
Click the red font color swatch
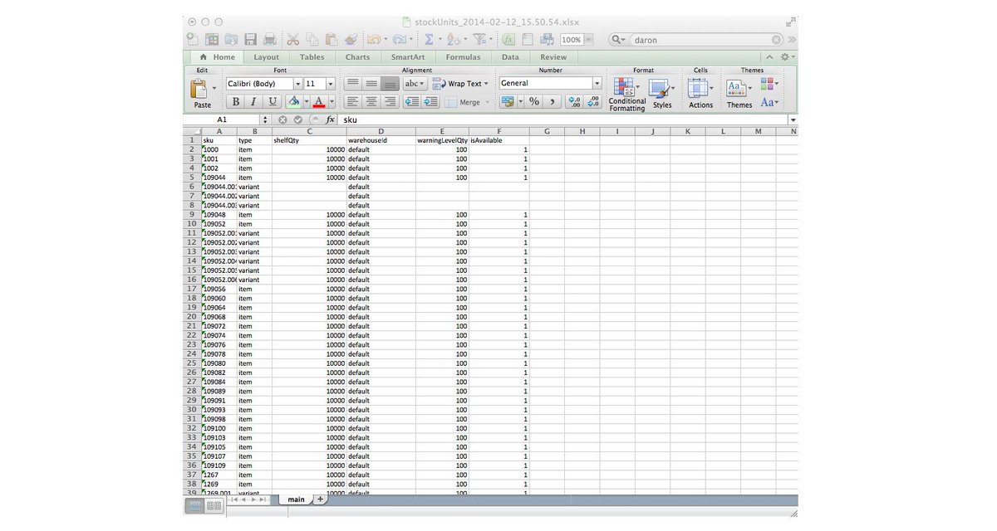tap(318, 101)
